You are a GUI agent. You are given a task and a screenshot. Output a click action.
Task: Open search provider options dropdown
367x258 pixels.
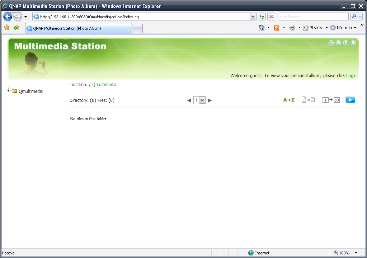coord(360,17)
